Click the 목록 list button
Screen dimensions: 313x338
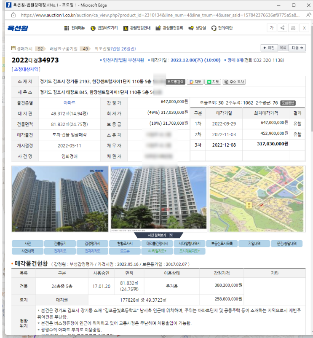tap(283, 48)
